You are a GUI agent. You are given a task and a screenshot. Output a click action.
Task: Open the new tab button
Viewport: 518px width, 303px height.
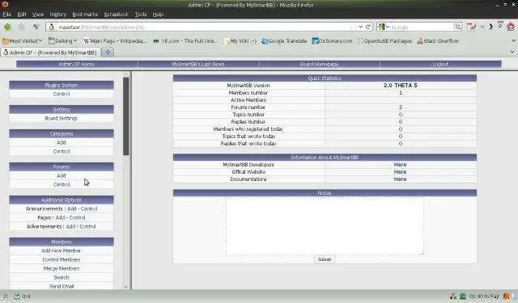(x=108, y=53)
